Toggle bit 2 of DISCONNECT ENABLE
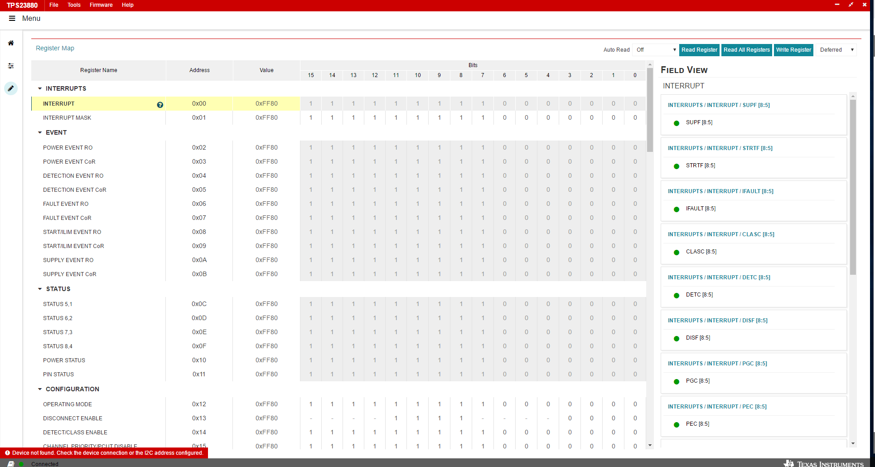This screenshot has height=467, width=875. (x=592, y=418)
